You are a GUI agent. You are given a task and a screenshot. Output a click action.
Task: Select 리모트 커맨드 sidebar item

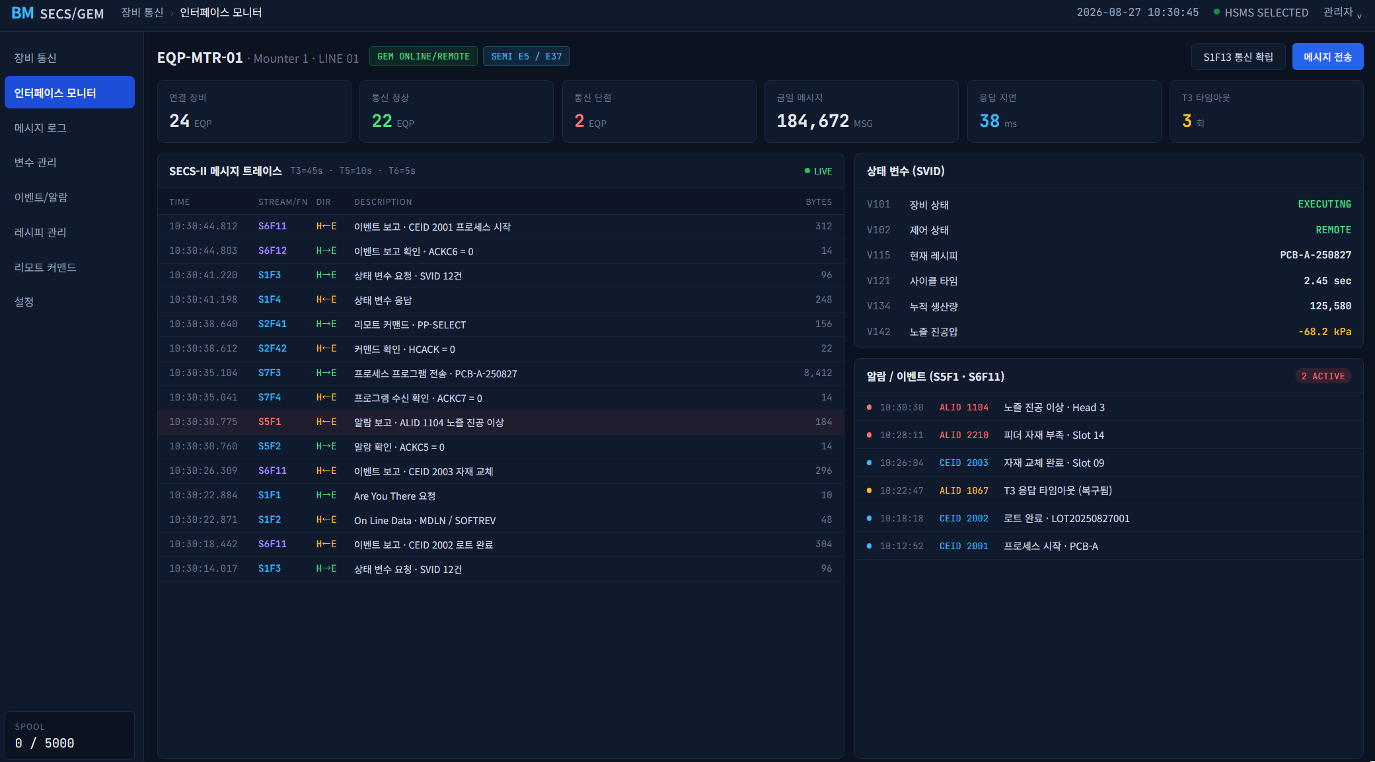point(69,268)
